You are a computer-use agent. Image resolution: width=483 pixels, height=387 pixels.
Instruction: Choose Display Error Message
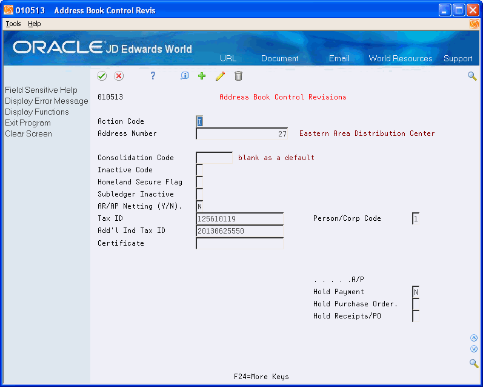pos(47,101)
